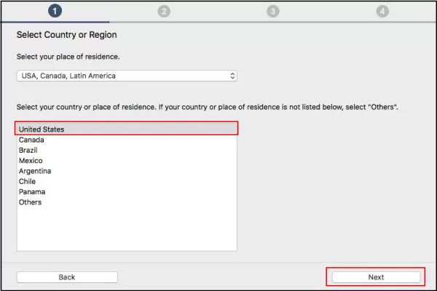Open the place of residence dropdown
Viewport: 437px width, 291px height.
127,76
